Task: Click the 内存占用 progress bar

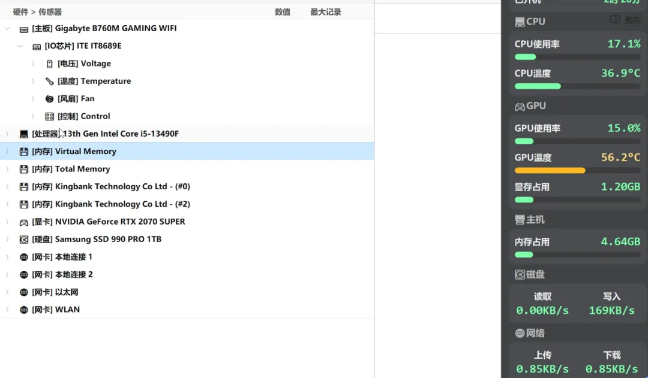Action: tap(577, 255)
